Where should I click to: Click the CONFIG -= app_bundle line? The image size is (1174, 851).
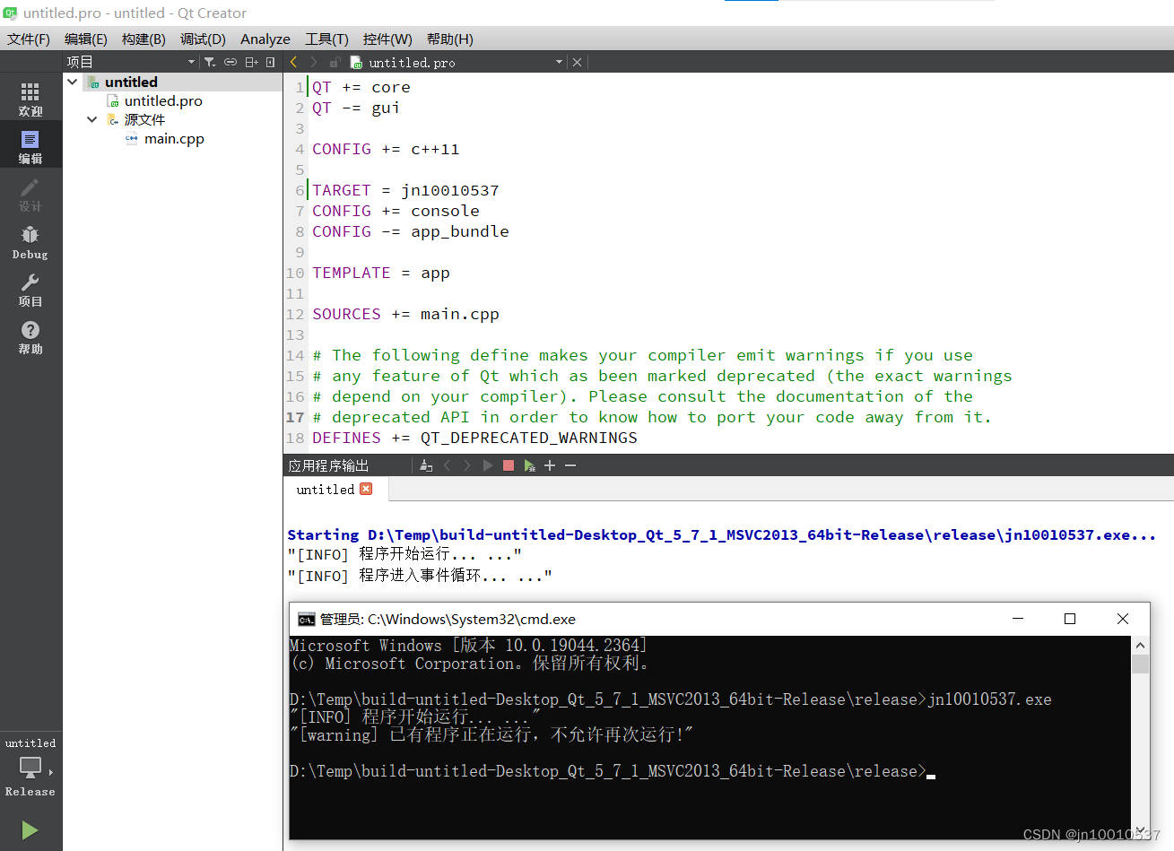tap(411, 231)
